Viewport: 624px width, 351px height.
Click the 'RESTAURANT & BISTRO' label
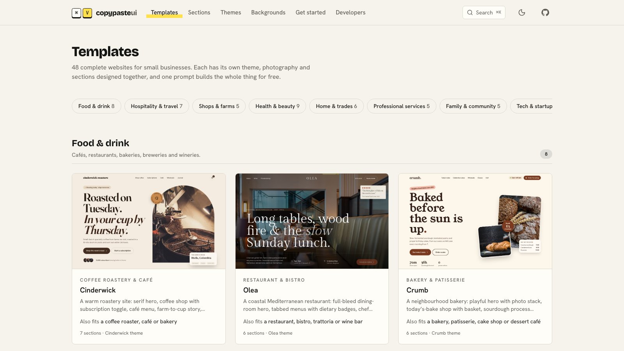point(274,280)
